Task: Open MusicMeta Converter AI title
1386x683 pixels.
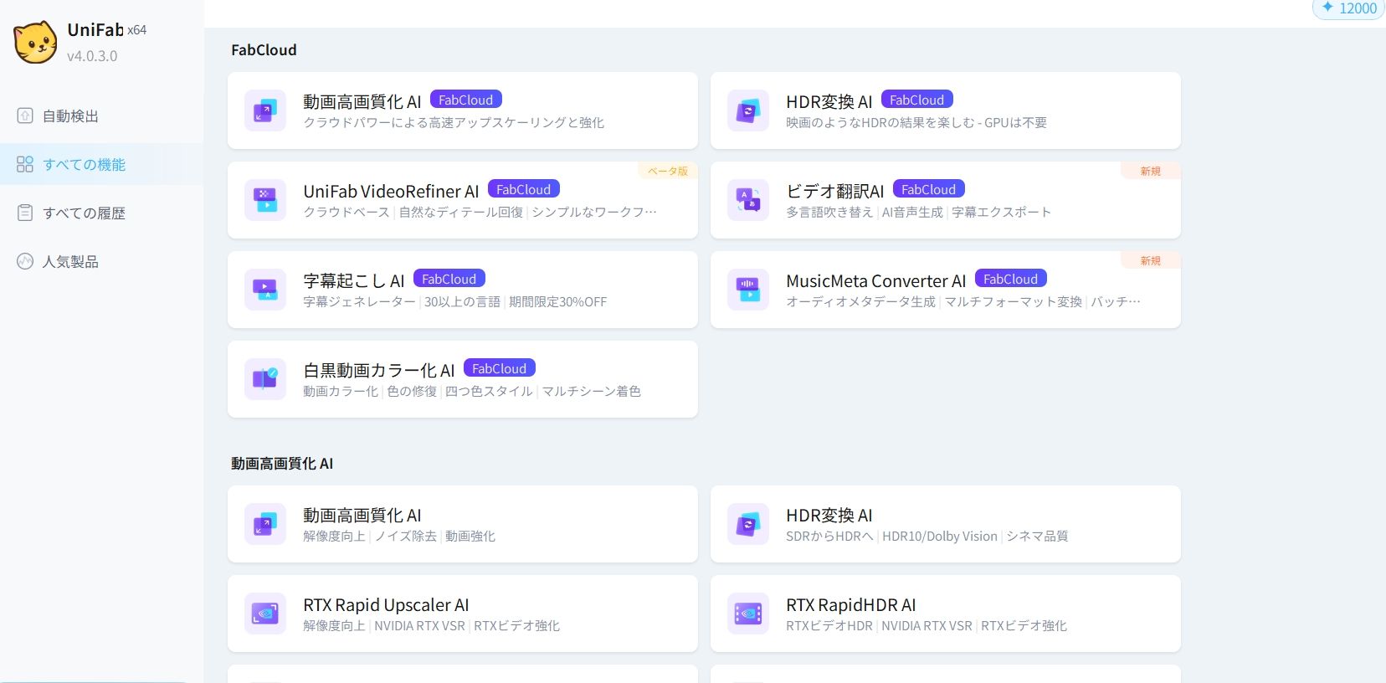Action: coord(876,281)
